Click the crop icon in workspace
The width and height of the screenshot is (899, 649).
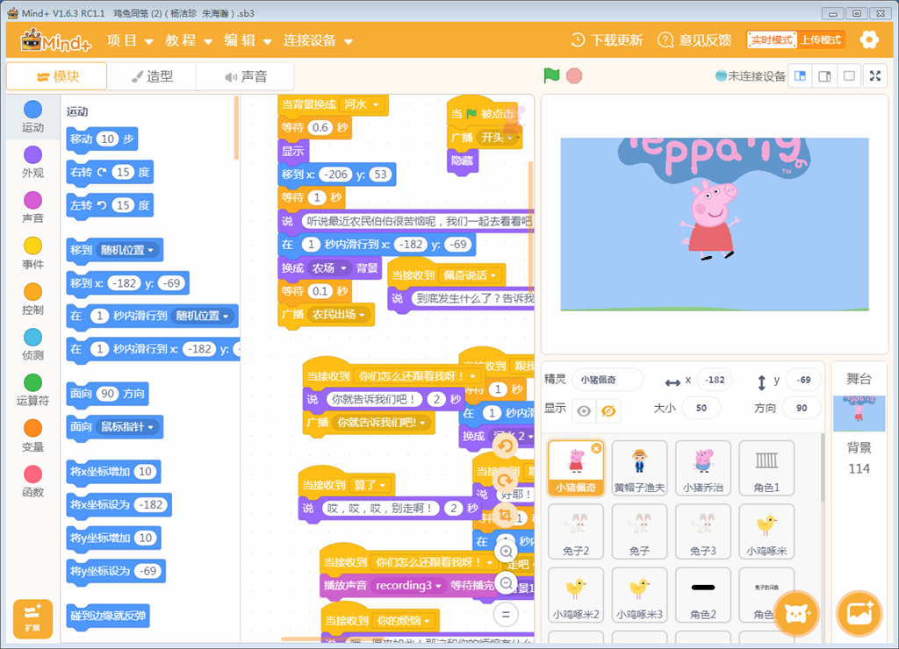point(505,515)
